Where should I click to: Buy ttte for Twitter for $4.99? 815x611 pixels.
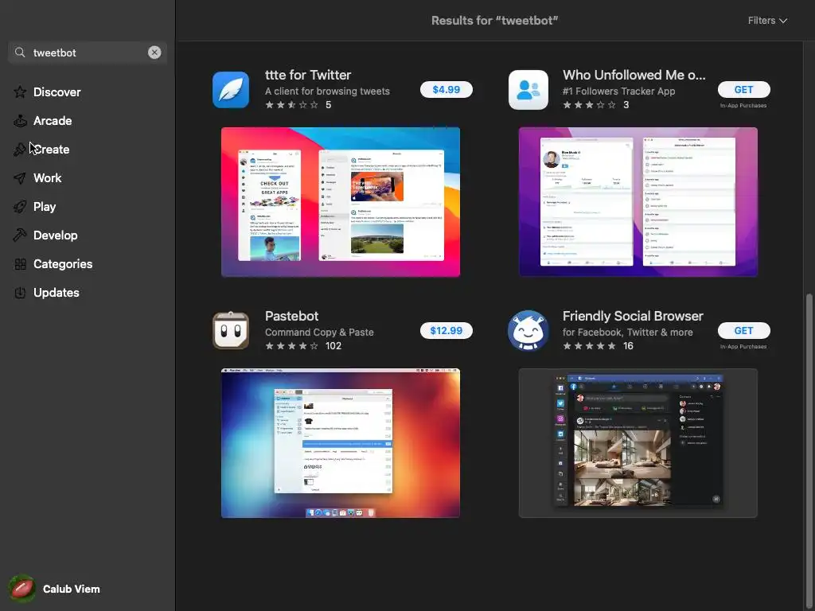pyautogui.click(x=446, y=89)
